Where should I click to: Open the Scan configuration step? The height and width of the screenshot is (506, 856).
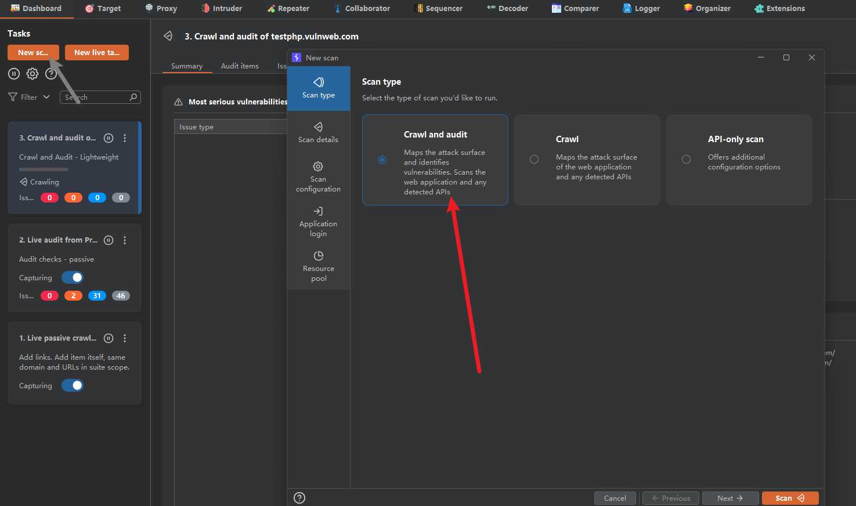319,178
